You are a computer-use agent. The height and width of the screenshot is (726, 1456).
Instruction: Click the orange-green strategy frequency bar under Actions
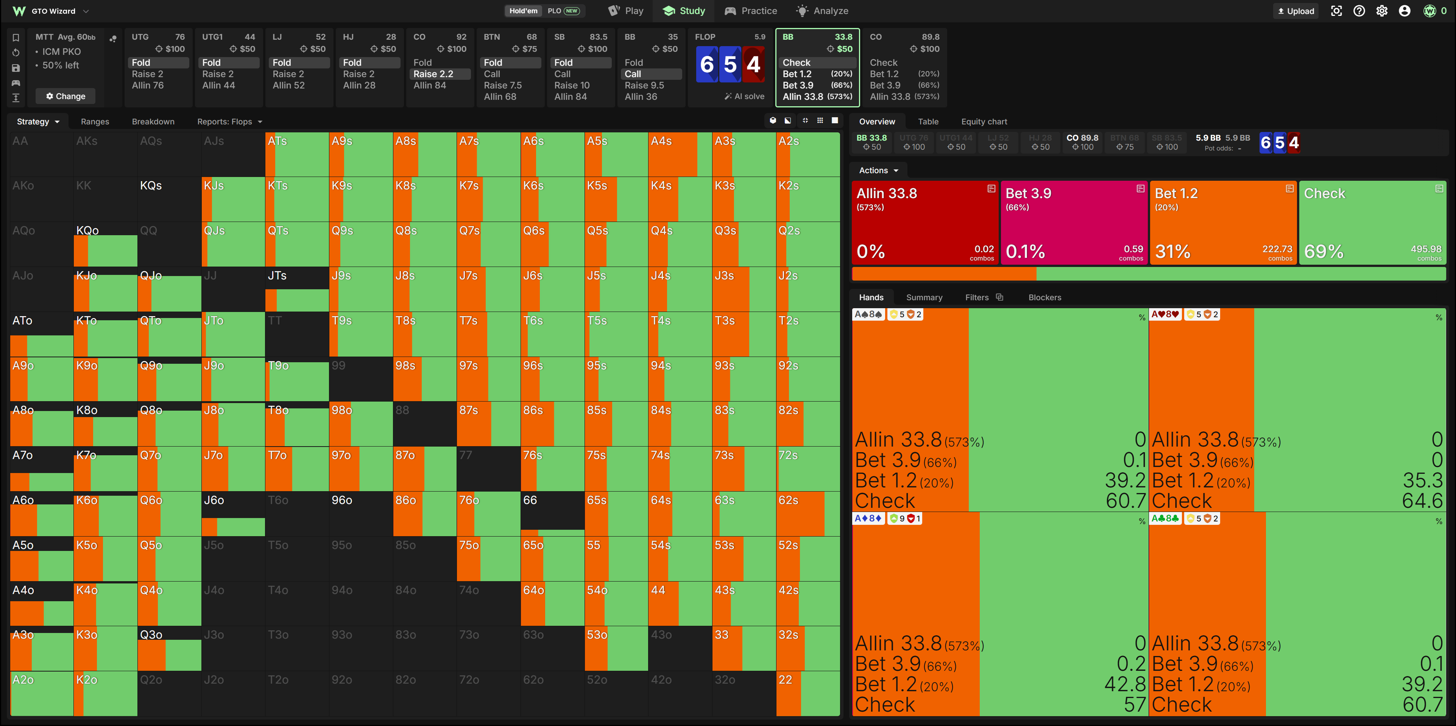pyautogui.click(x=1149, y=274)
